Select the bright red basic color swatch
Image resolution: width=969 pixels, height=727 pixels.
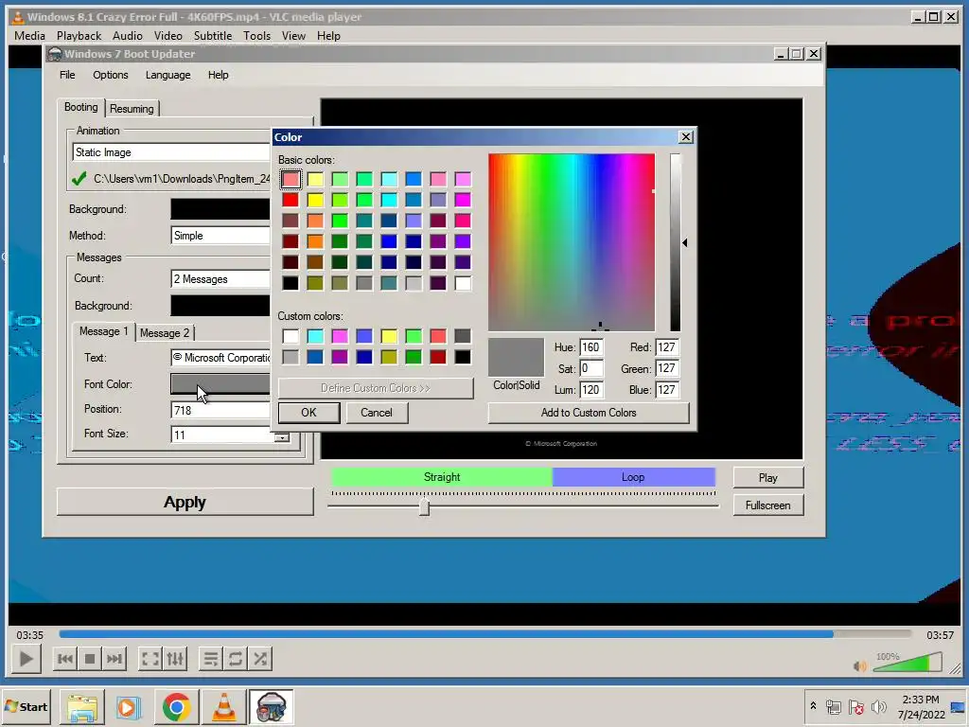291,200
